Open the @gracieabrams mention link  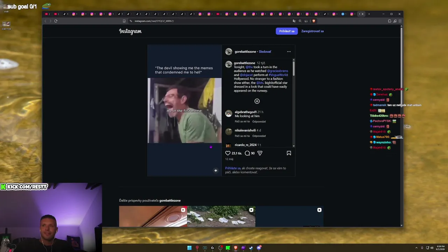point(278,71)
